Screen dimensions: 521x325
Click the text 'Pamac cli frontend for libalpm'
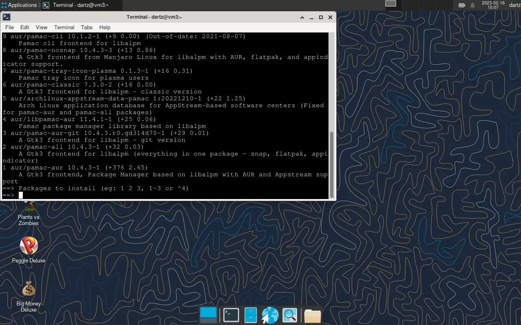79,43
